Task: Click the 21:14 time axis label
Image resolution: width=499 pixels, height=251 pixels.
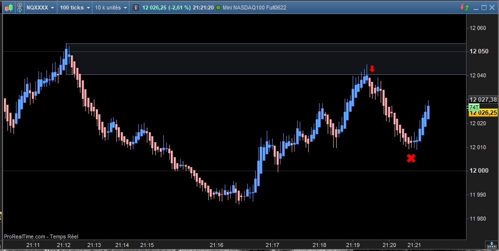Action: (122, 245)
